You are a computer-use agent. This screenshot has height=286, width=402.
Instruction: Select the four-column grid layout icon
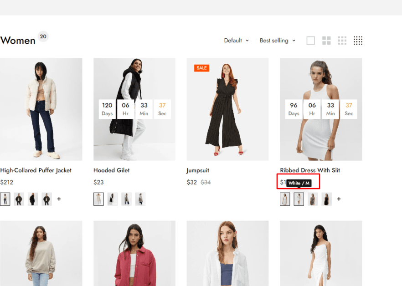342,40
